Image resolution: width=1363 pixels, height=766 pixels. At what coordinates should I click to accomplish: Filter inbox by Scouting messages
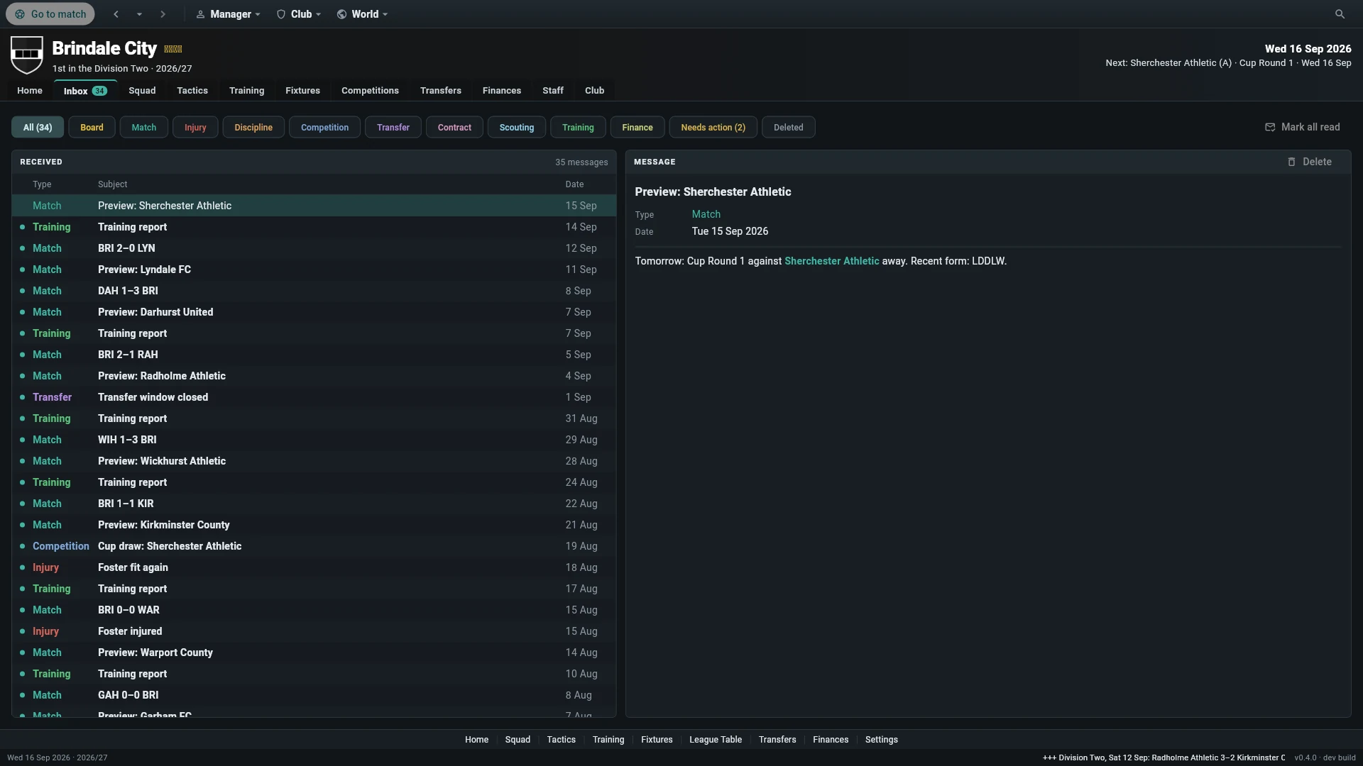pyautogui.click(x=516, y=128)
